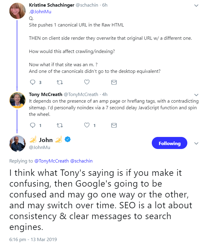The height and width of the screenshot is (245, 209).
Task: Retweet Tony's reply
Action: click(x=60, y=125)
